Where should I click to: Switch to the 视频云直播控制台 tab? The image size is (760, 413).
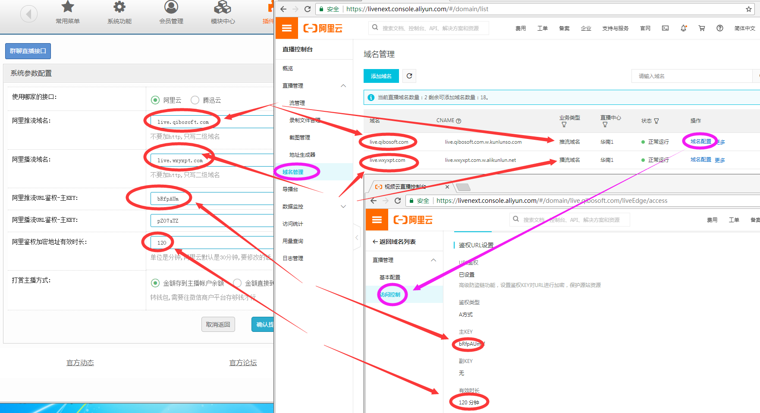(x=405, y=187)
